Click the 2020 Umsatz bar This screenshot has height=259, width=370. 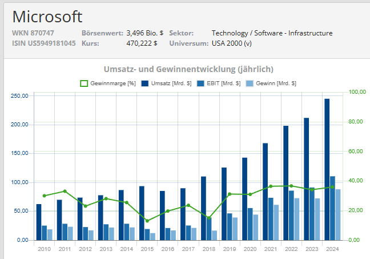coord(245,199)
